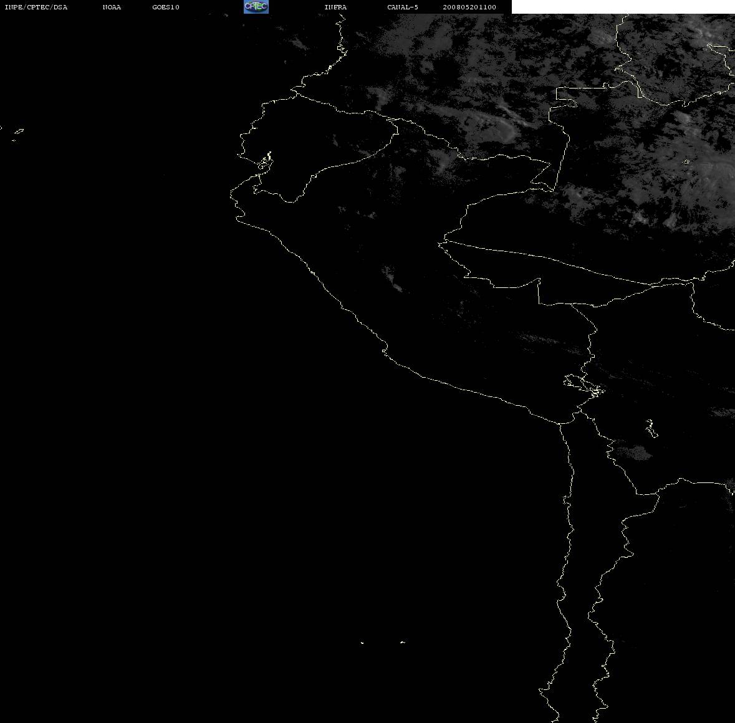Click the 200805201100 timestamp

click(x=469, y=7)
